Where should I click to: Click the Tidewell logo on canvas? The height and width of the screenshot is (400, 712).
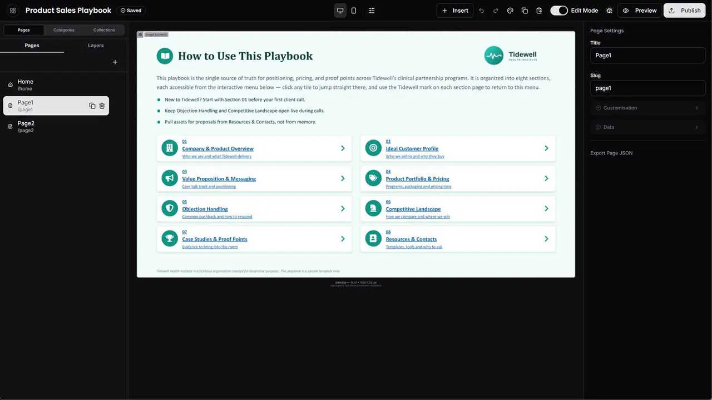[511, 56]
